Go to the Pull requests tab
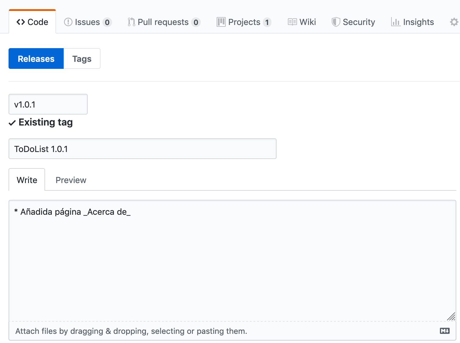This screenshot has width=460, height=343. click(x=164, y=22)
